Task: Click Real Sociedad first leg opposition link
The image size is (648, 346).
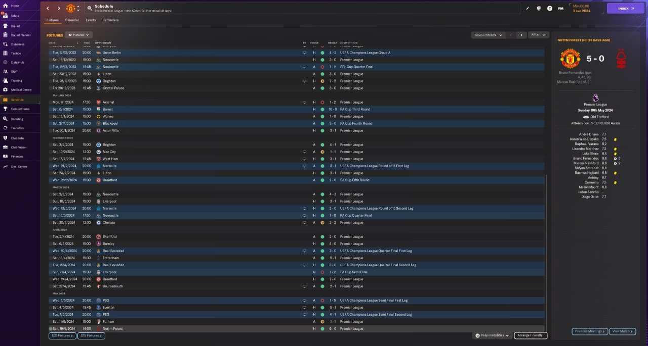Action: (x=113, y=251)
